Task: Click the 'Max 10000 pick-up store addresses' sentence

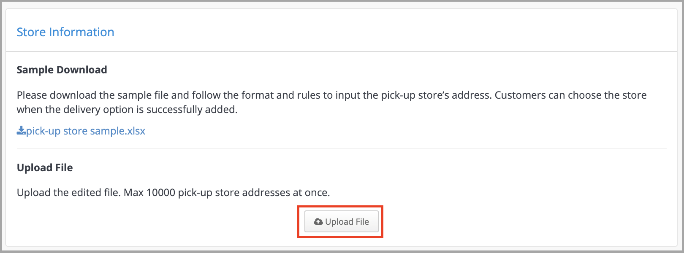Action: pos(227,193)
